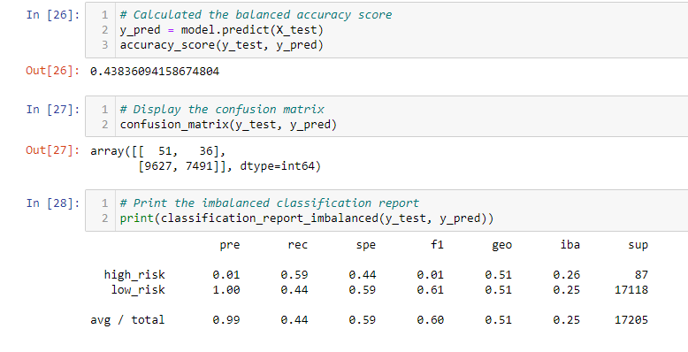The height and width of the screenshot is (352, 688).
Task: Click the In [26] cell prompt
Action: coord(53,15)
